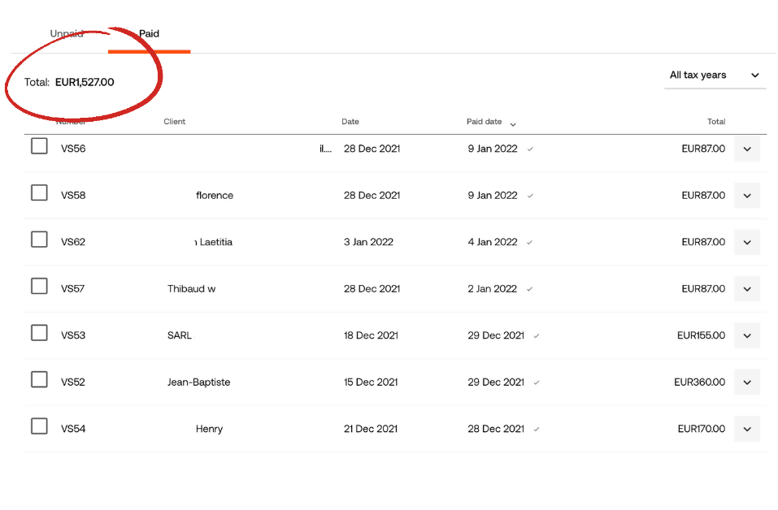
Task: Mark the checkbox for invoice VS54
Action: 39,426
